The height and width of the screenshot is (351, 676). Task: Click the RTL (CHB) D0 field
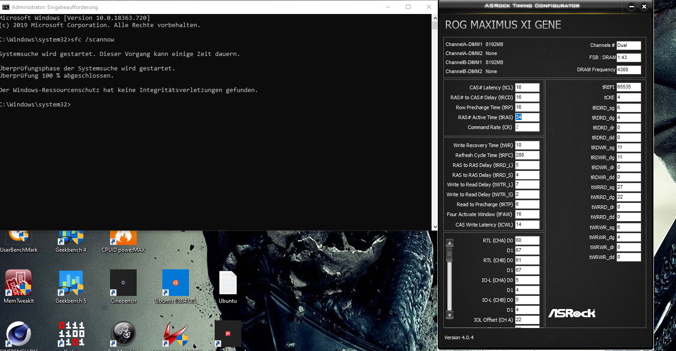click(527, 260)
